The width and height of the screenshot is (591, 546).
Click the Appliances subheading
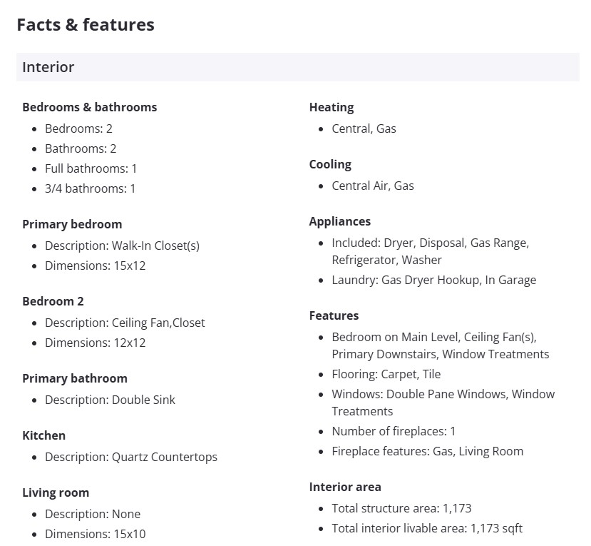click(340, 221)
